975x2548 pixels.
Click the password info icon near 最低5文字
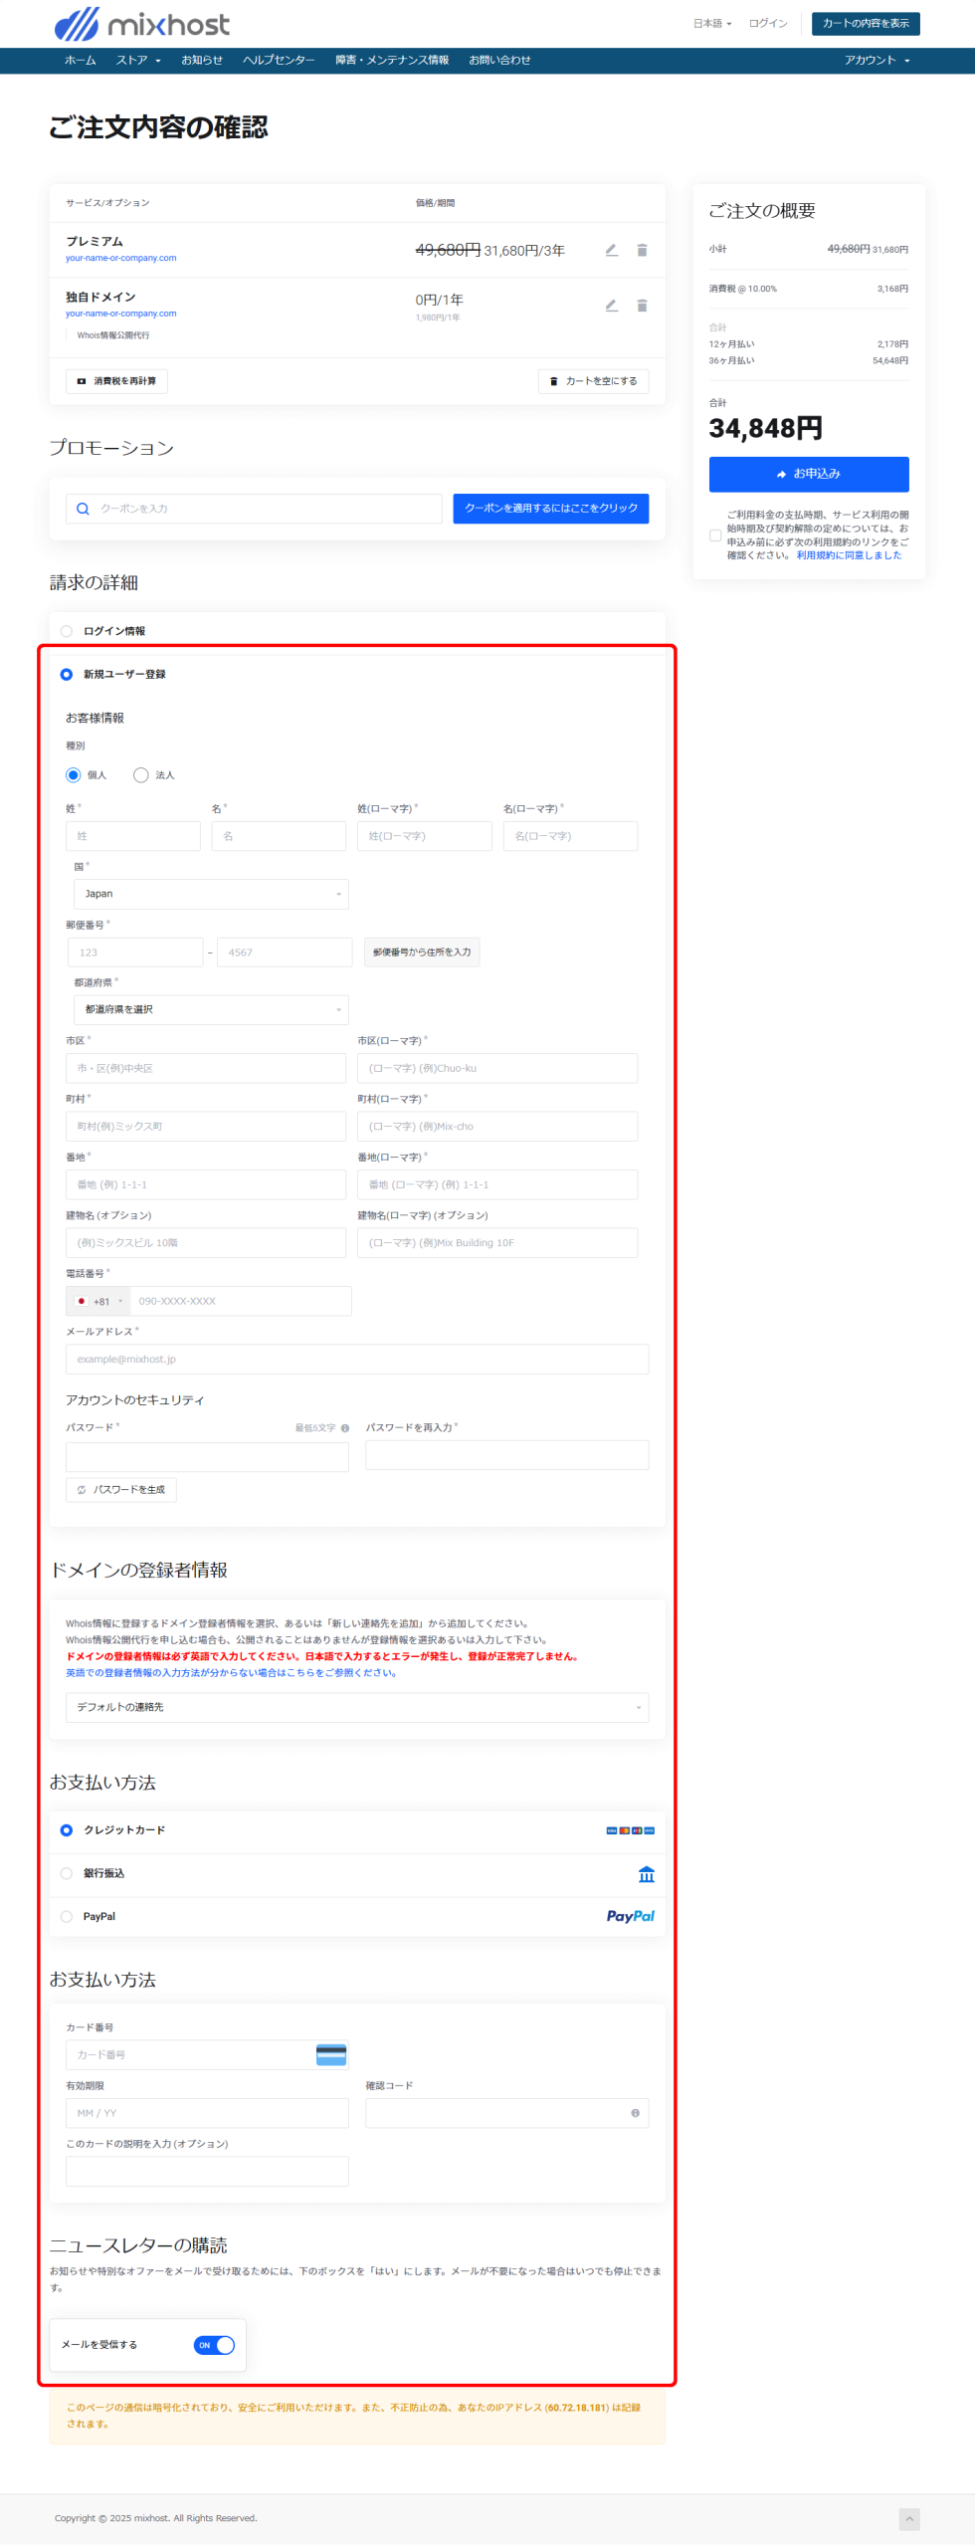[345, 1428]
